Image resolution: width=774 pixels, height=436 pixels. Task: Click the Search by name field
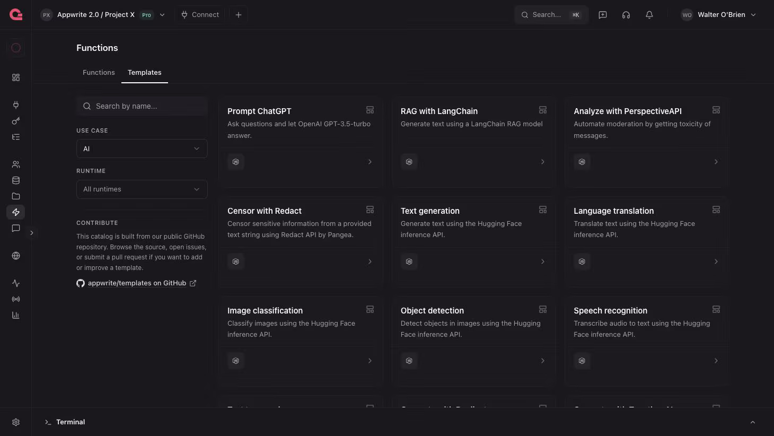[142, 106]
